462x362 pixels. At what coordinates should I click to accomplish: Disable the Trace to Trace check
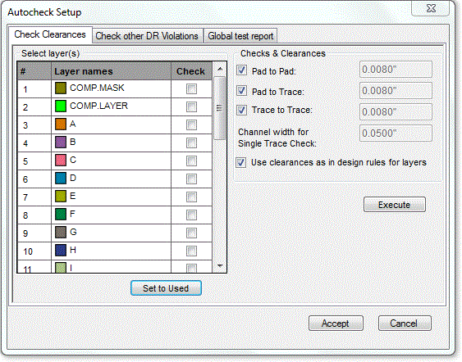(241, 111)
